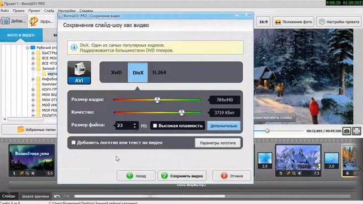
Task: Select the H.264 codec tab
Action: pos(159,73)
